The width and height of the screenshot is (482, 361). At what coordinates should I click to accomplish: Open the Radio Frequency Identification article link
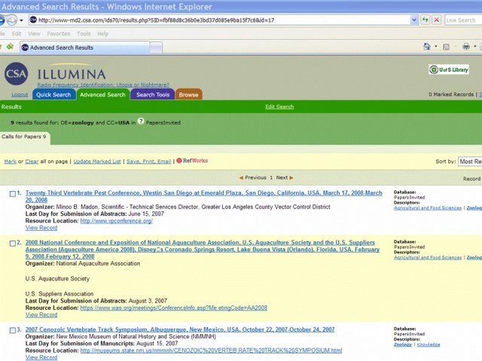pyautogui.click(x=103, y=85)
